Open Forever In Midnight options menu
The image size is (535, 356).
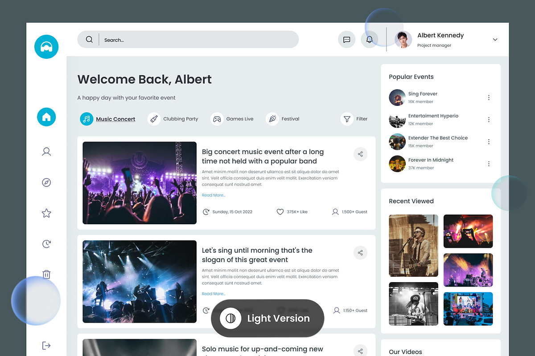[489, 164]
